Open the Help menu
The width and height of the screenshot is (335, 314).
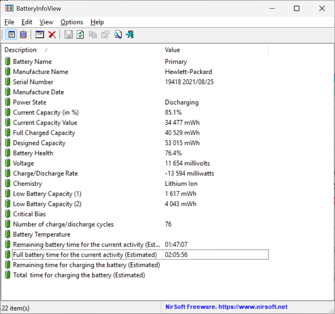pyautogui.click(x=97, y=22)
